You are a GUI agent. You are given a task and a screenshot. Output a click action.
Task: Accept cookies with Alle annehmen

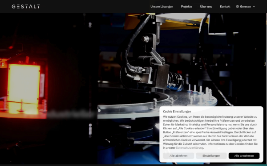click(244, 156)
